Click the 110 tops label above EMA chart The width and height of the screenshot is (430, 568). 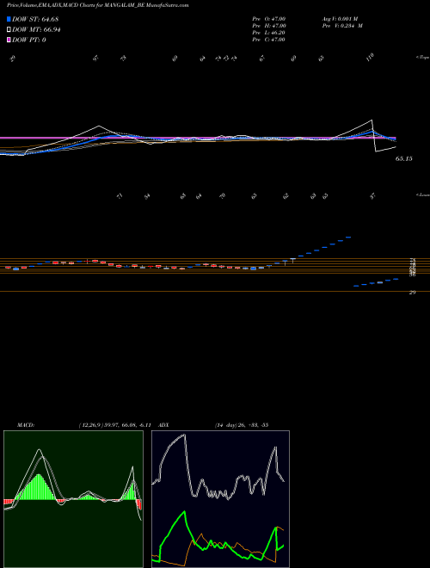pyautogui.click(x=370, y=58)
